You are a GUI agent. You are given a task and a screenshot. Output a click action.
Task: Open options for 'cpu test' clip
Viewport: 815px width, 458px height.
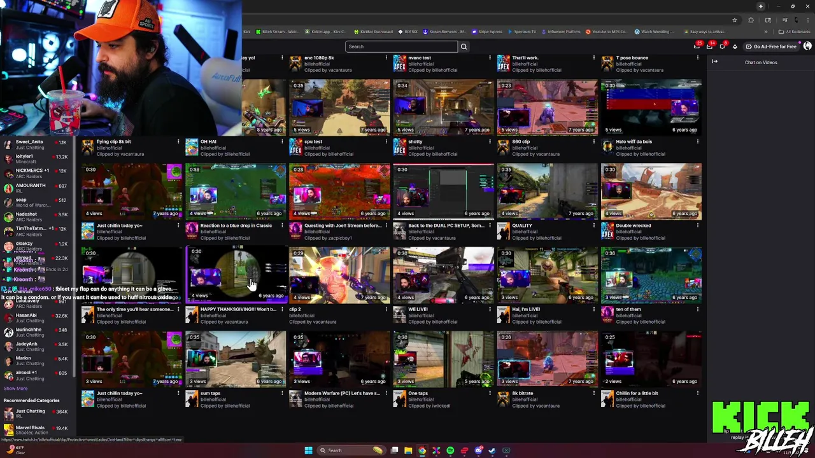point(386,142)
